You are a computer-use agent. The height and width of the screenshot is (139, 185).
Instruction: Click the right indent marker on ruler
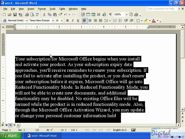click(148, 27)
